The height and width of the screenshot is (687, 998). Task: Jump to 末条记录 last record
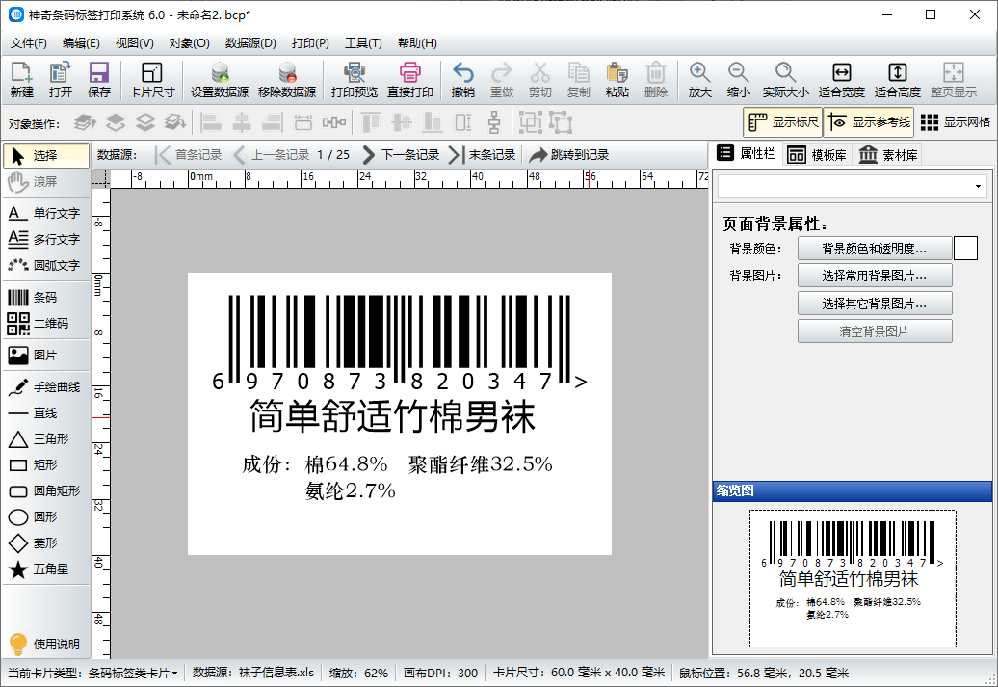tap(483, 155)
